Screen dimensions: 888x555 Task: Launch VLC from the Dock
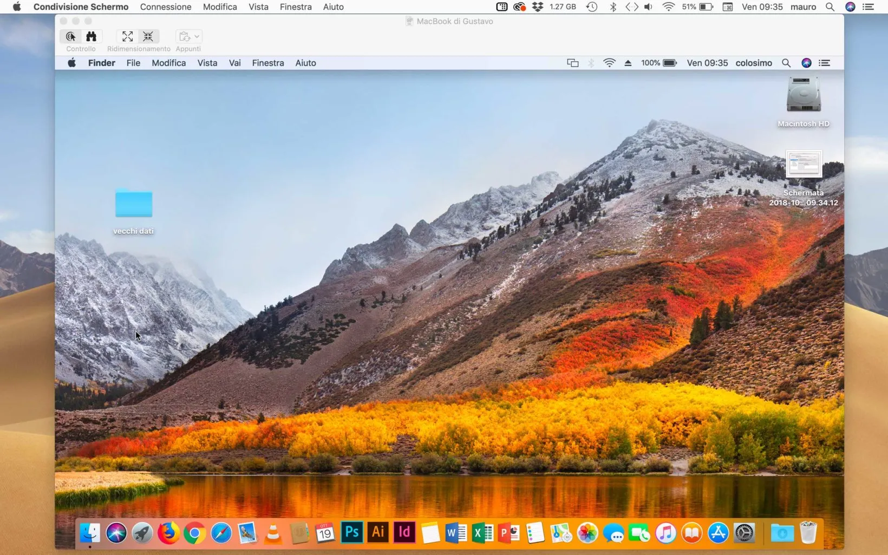(273, 533)
